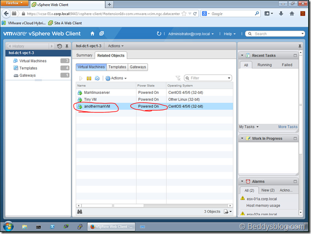Select the Marklinuxserver VM row
This screenshot has width=311, height=234.
(154, 92)
